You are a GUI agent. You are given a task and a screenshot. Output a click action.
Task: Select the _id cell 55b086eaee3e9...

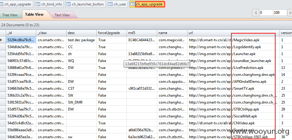pyautogui.click(x=21, y=130)
